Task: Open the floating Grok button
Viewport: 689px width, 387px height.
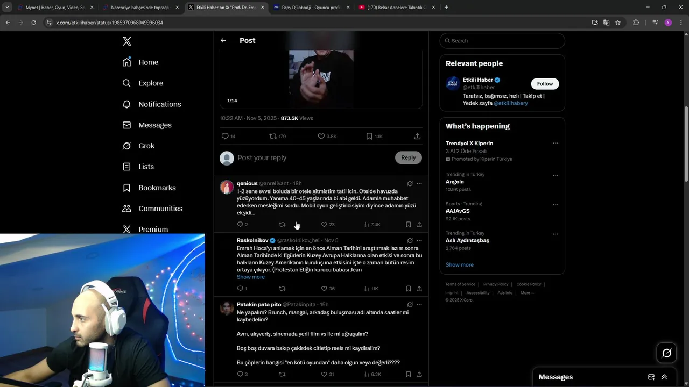Action: coord(666,353)
